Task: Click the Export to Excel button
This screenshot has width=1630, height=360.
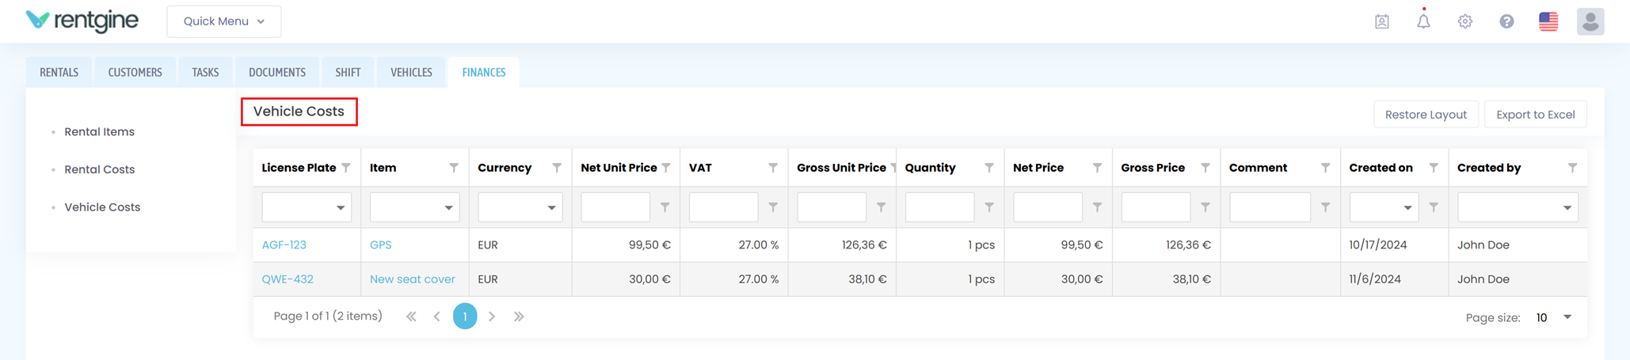Action: tap(1535, 115)
